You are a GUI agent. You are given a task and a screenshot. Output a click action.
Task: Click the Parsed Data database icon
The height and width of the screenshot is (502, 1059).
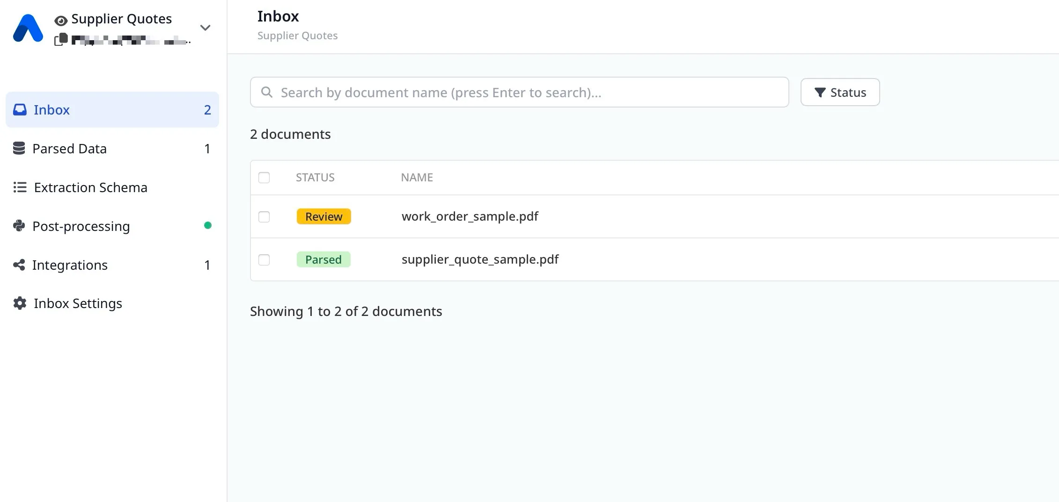click(x=19, y=148)
